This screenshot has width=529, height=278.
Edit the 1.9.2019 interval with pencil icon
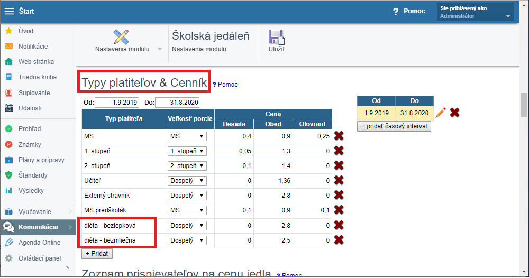pyautogui.click(x=441, y=113)
